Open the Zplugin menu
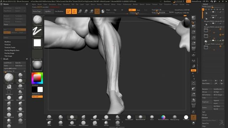Image resolution: width=228 pixels, height=128 pixels. [175, 4]
